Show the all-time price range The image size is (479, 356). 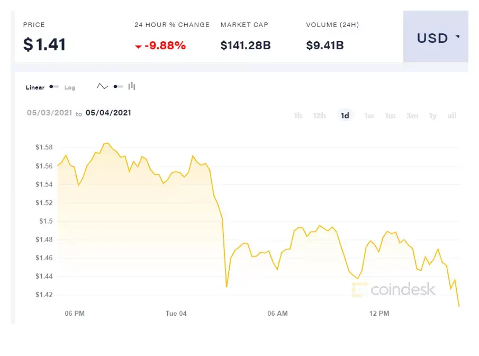tap(452, 115)
